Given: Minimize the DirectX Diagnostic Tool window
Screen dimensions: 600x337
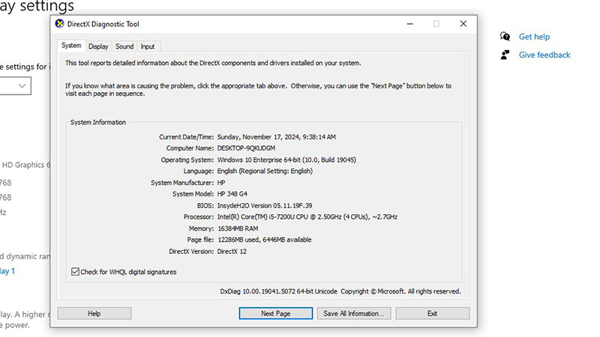Looking at the screenshot, I should tap(409, 24).
